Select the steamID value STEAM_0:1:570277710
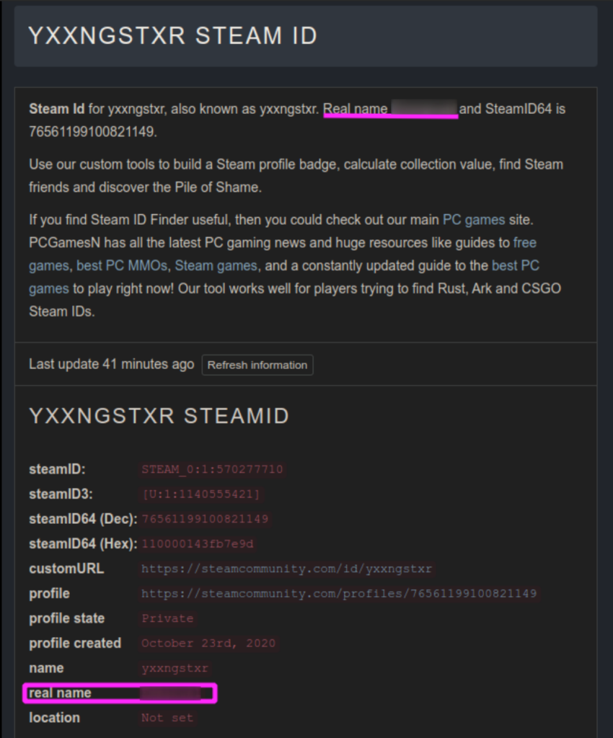The width and height of the screenshot is (613, 738). click(x=212, y=469)
